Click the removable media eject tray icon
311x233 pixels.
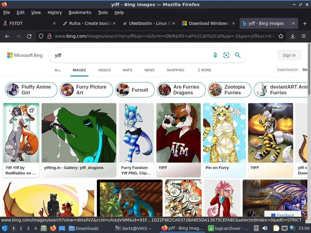tap(256, 228)
